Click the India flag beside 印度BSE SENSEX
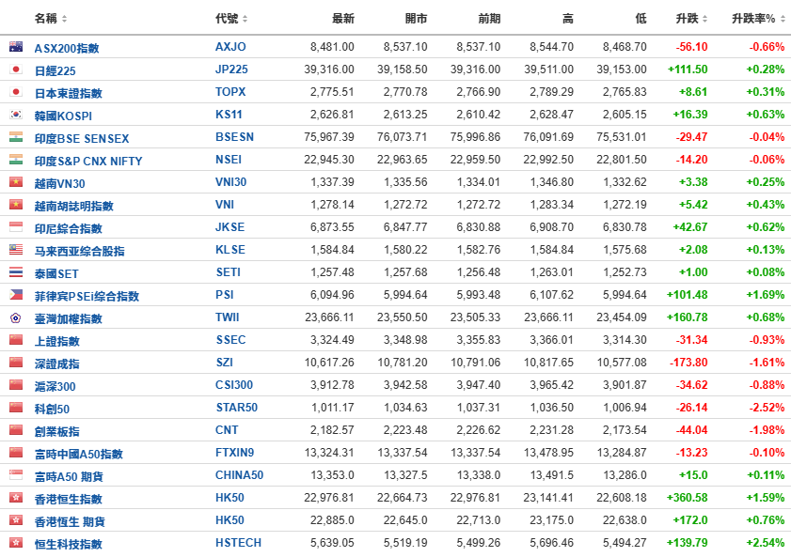 click(x=16, y=137)
